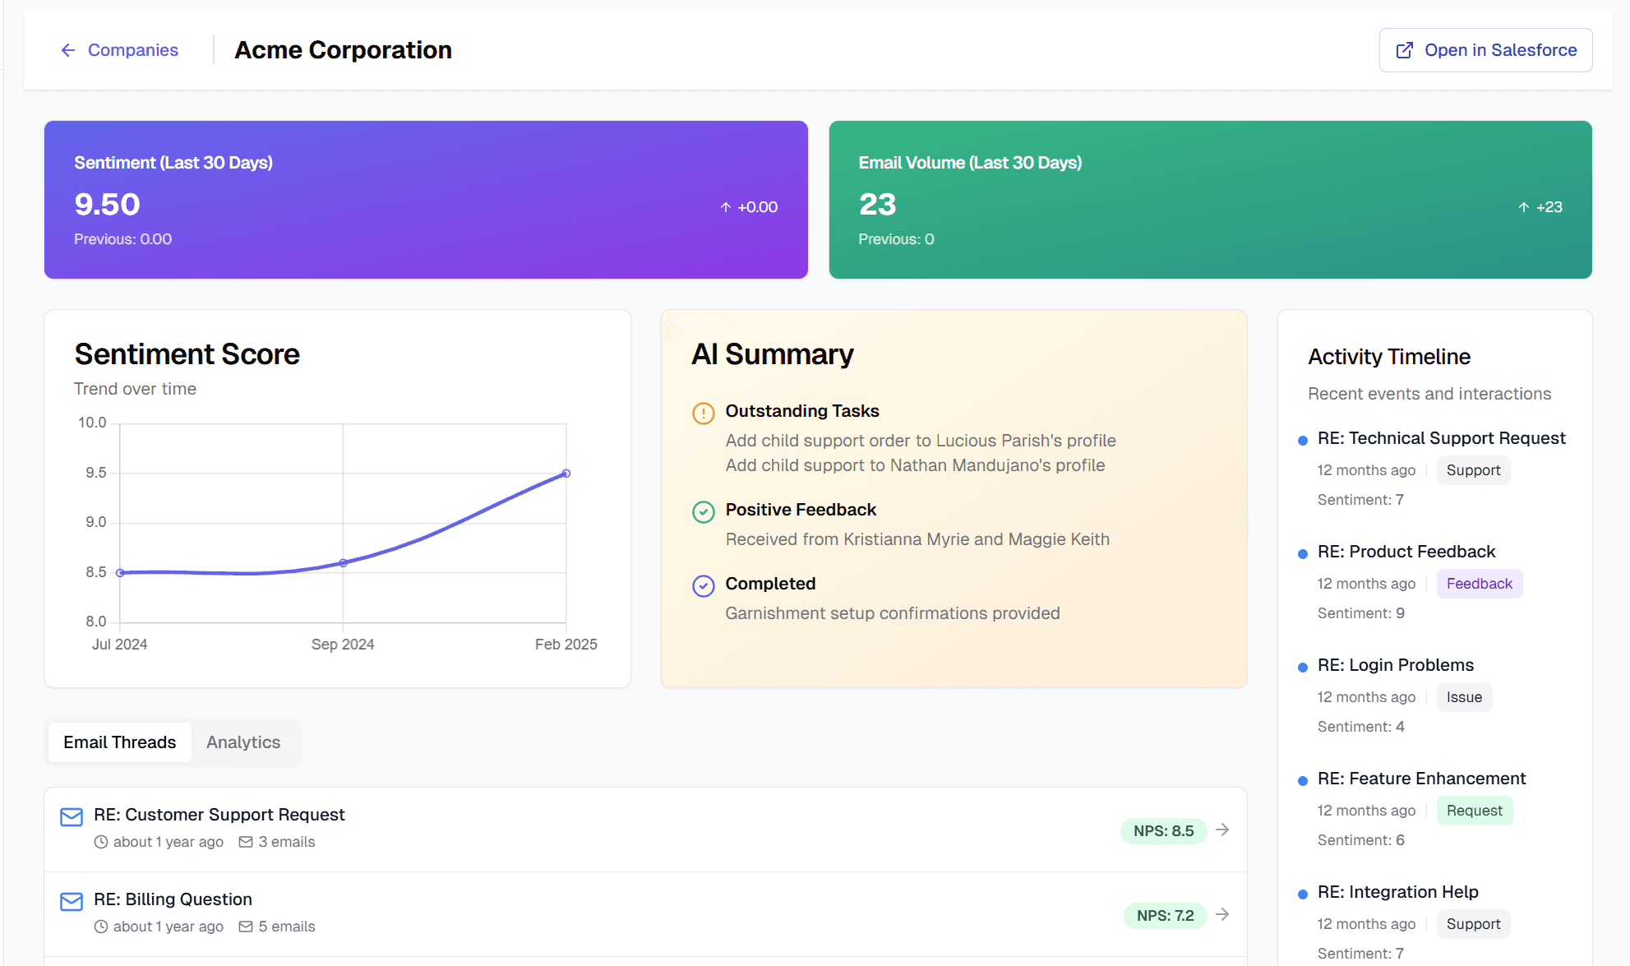Open the RE: Billing Question thread
1630x966 pixels.
pyautogui.click(x=645, y=914)
